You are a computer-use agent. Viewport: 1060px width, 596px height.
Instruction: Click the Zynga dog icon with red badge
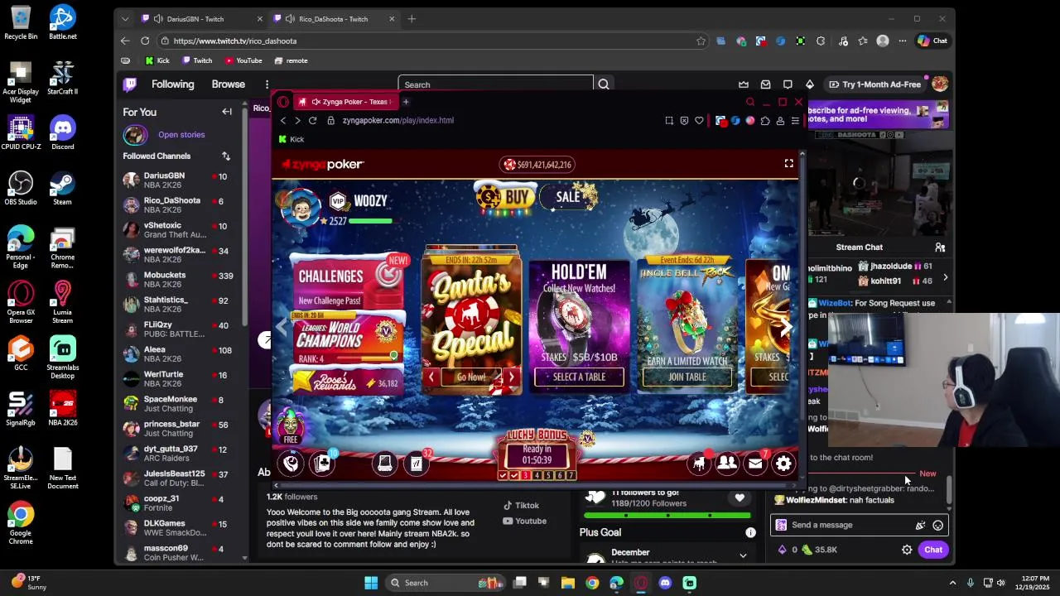(699, 464)
